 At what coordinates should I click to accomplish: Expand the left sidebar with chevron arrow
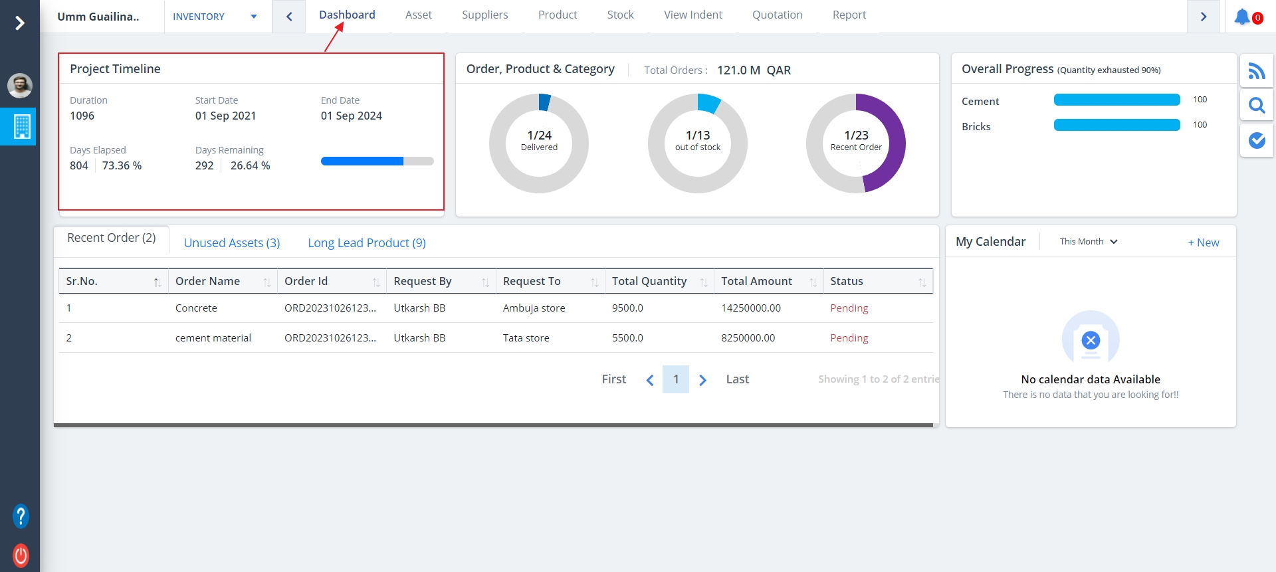click(20, 23)
